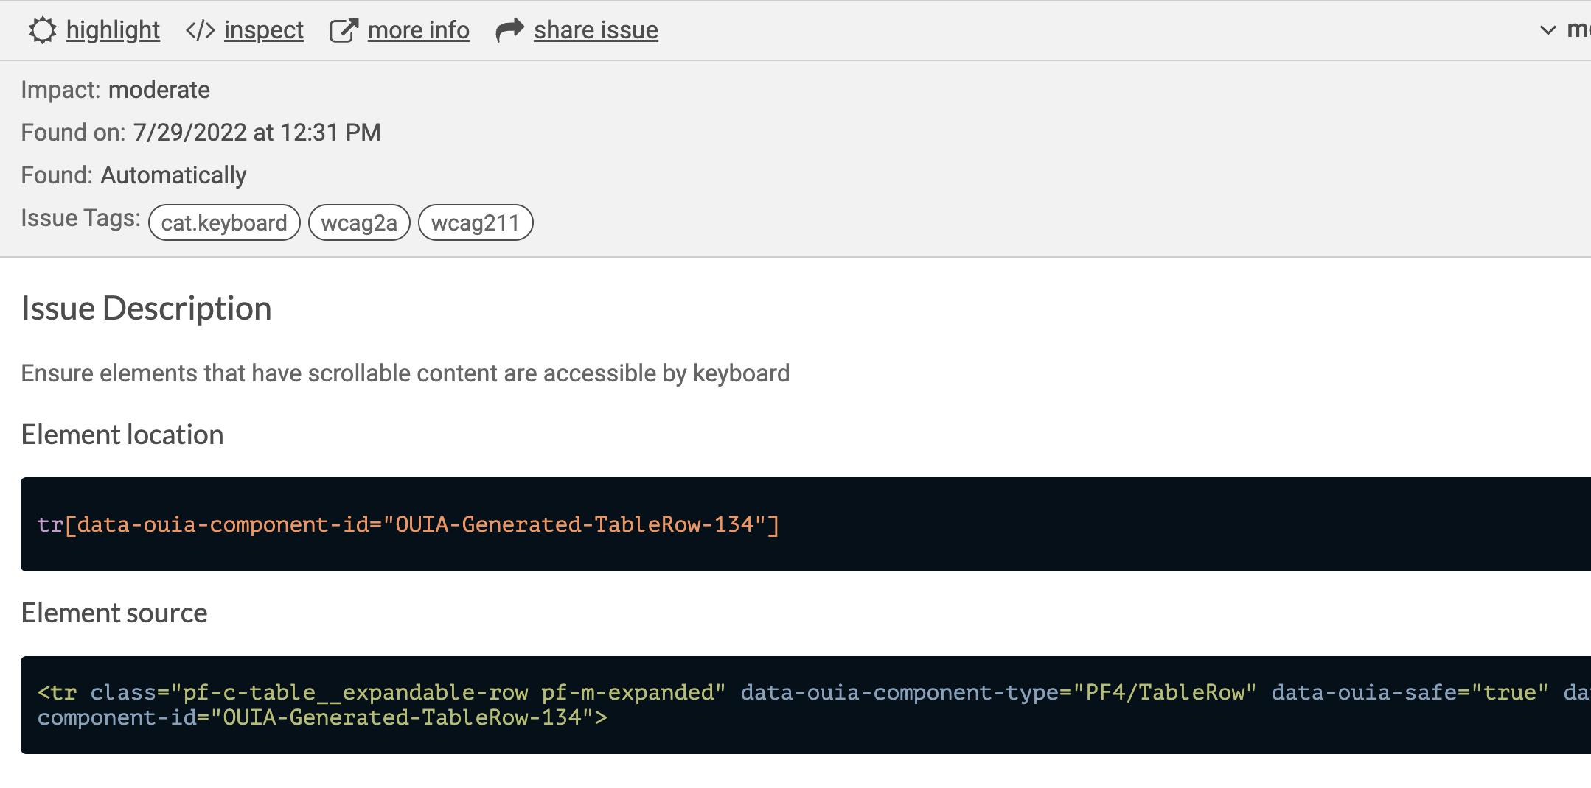Click the tr selector in Element location block

tap(408, 524)
